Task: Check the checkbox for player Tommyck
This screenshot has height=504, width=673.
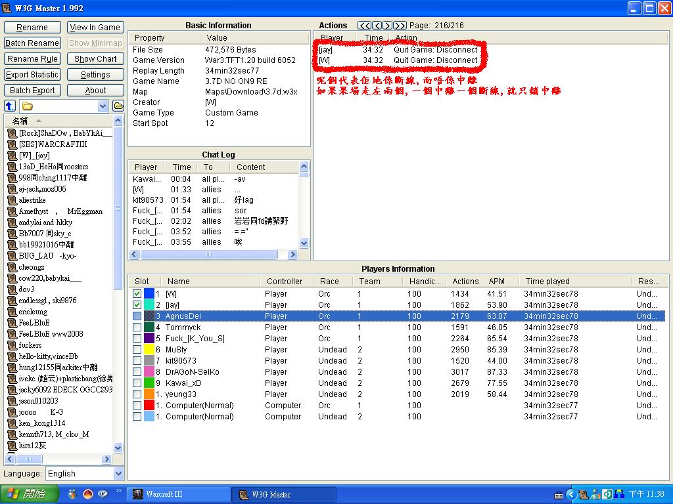Action: click(137, 327)
